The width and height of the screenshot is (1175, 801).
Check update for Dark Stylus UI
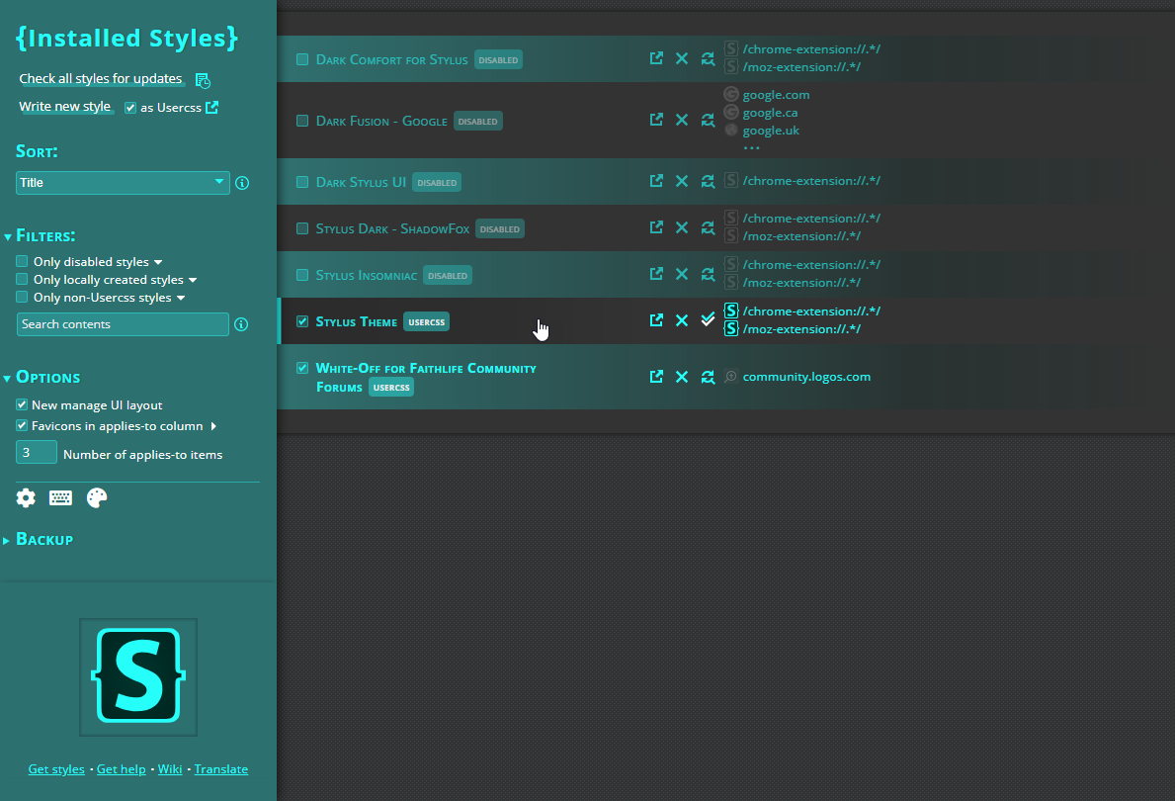(x=708, y=182)
